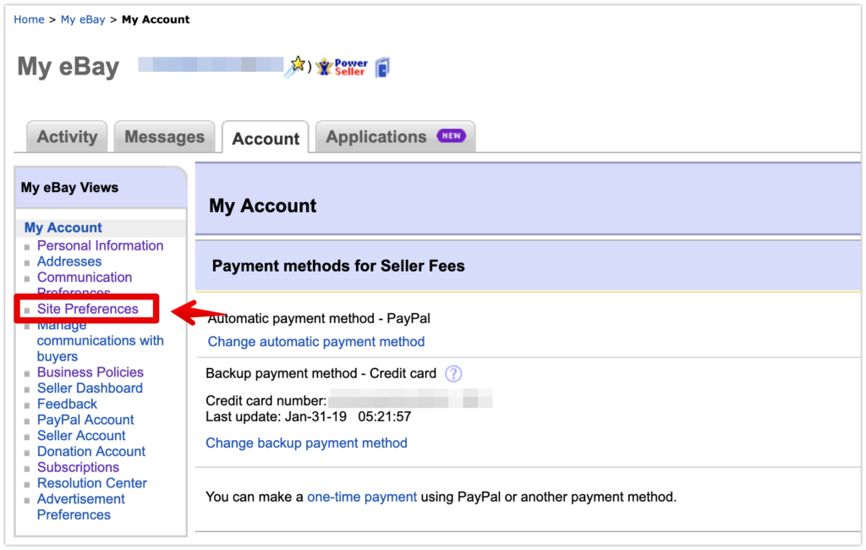Open the Resolution Center link
This screenshot has height=550, width=866.
coord(92,483)
